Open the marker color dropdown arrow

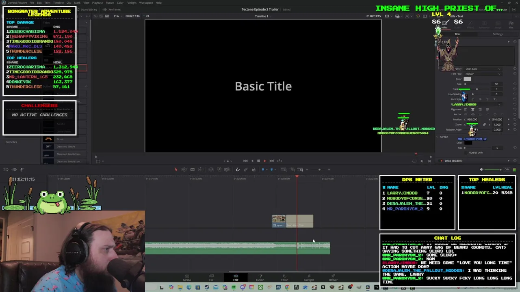click(275, 170)
